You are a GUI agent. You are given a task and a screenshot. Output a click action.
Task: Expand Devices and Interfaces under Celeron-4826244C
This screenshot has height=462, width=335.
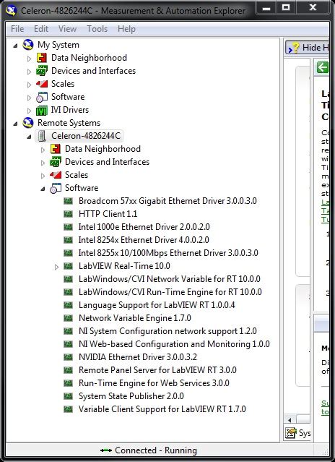pyautogui.click(x=43, y=163)
